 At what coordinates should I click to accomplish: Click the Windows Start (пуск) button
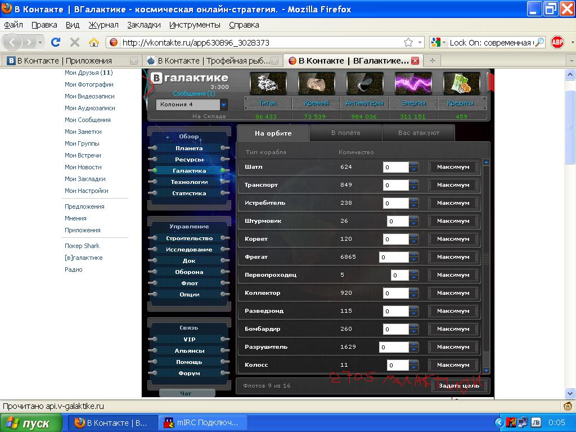(31, 423)
